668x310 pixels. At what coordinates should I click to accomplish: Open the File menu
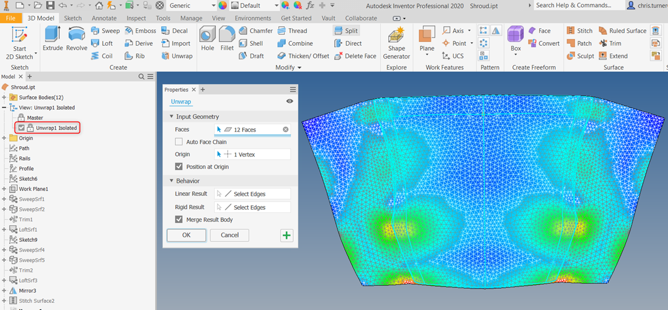click(11, 18)
